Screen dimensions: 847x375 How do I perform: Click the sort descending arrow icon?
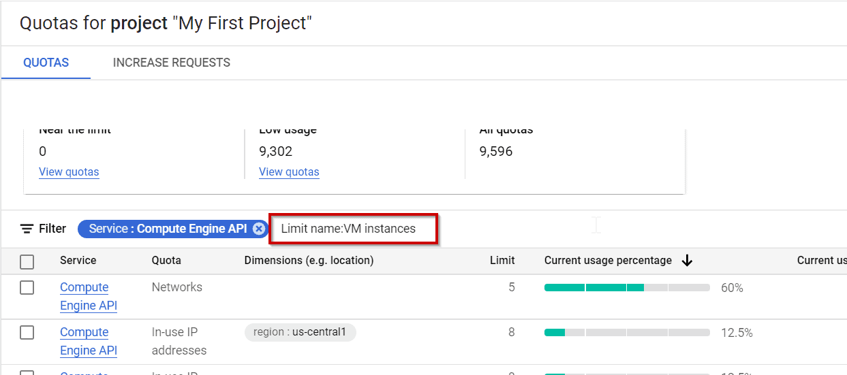687,261
